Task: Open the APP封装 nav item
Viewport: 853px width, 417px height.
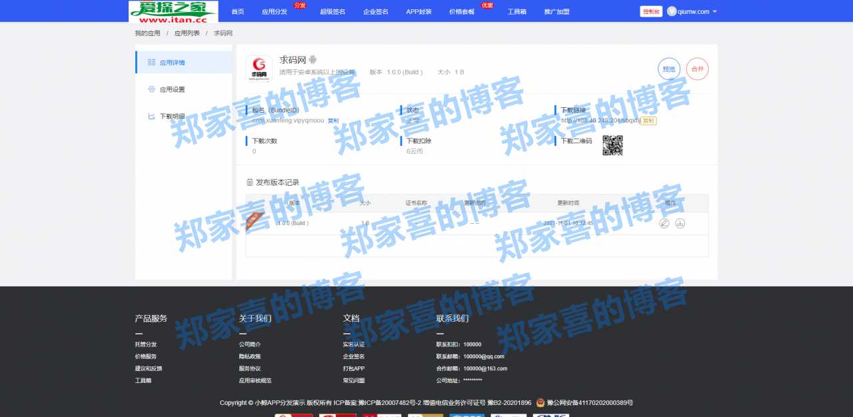Action: 419,11
